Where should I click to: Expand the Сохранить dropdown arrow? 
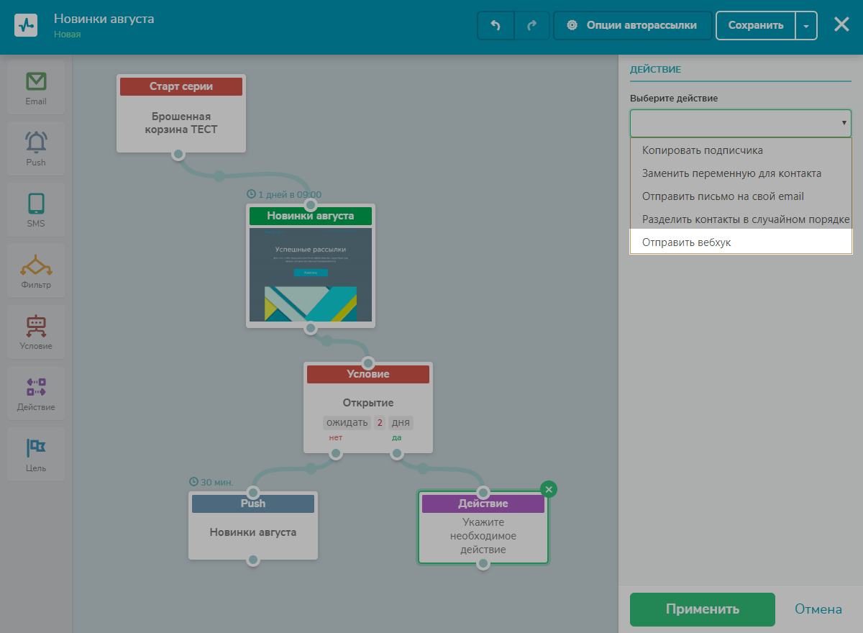pos(806,25)
